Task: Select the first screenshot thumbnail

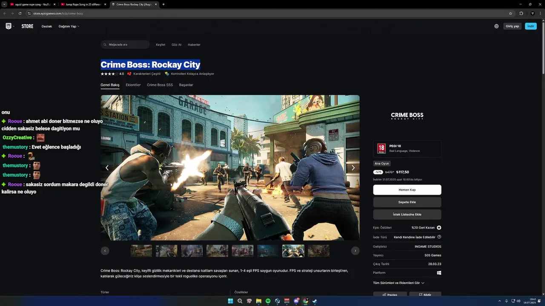Action: (141, 251)
